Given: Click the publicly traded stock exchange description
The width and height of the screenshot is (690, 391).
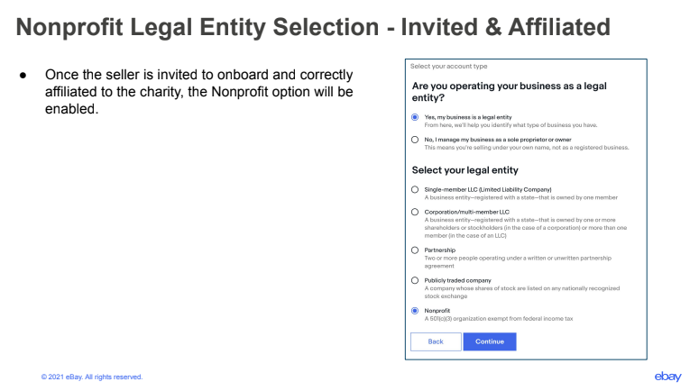Looking at the screenshot, I should (522, 293).
